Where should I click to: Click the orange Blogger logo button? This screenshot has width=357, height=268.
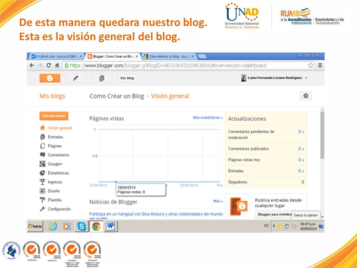49,78
